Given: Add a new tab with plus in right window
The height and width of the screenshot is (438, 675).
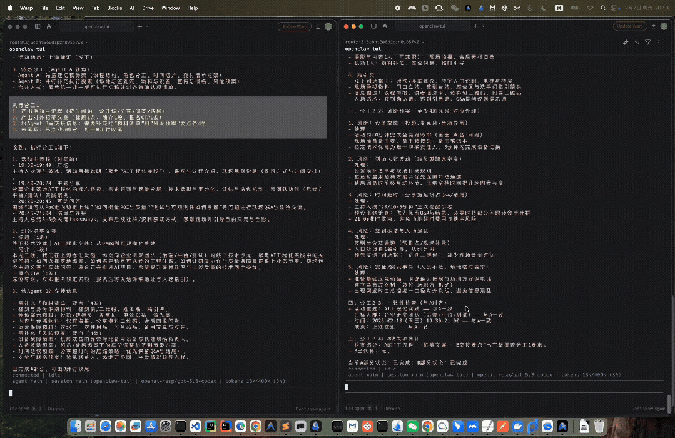Looking at the screenshot, I should (x=475, y=26).
